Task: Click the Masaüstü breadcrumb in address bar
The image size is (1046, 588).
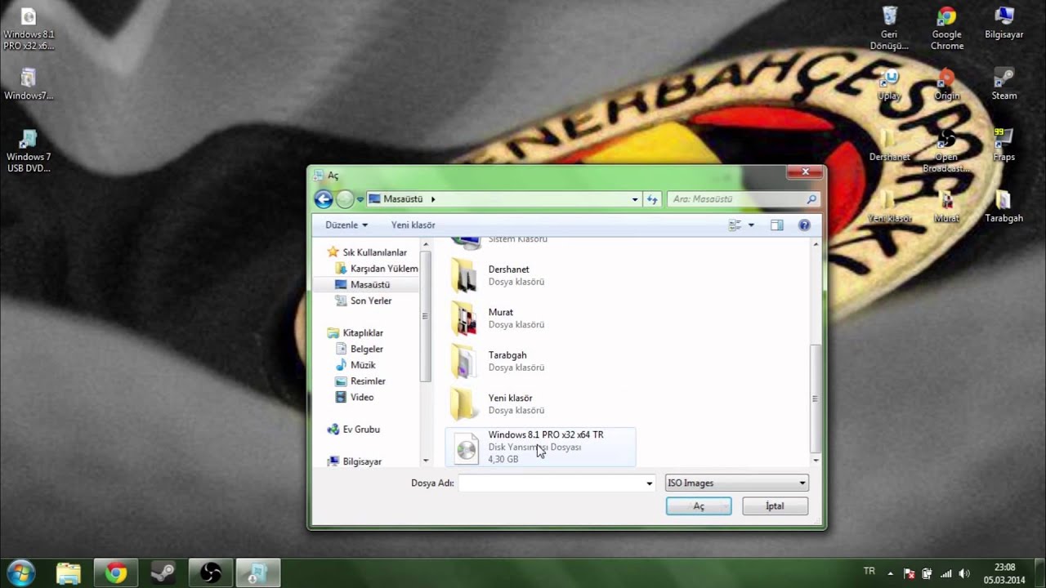Action: 403,198
